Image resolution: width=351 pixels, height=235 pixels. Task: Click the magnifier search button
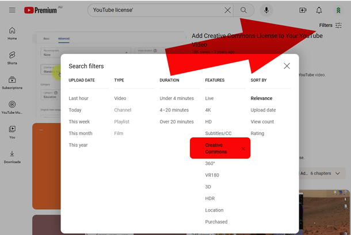coord(243,10)
